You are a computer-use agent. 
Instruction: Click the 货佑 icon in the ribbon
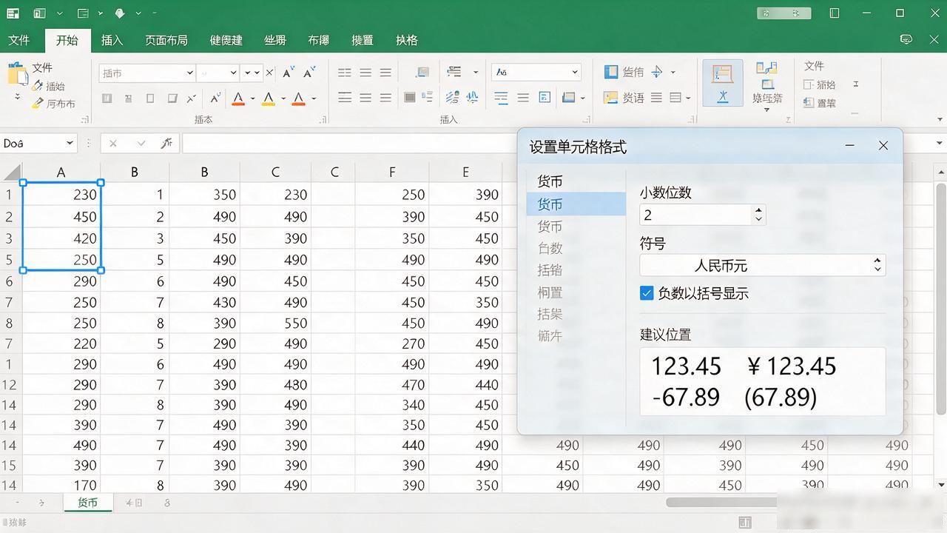click(x=610, y=72)
